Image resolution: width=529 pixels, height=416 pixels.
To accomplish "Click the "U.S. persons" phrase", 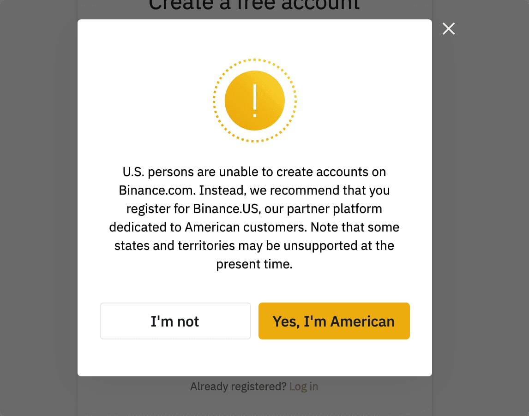I will click(x=157, y=172).
